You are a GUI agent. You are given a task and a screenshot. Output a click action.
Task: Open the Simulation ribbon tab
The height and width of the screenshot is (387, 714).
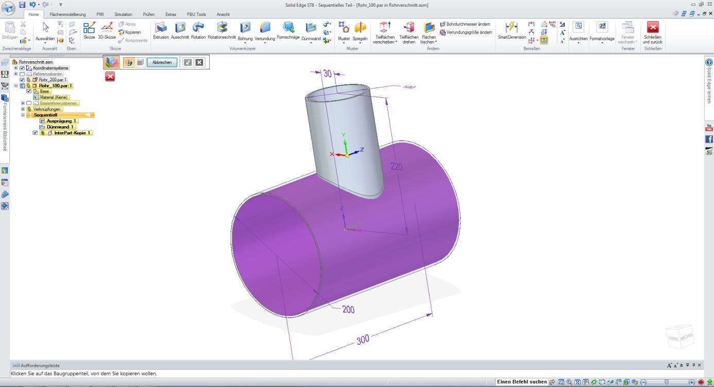(123, 14)
